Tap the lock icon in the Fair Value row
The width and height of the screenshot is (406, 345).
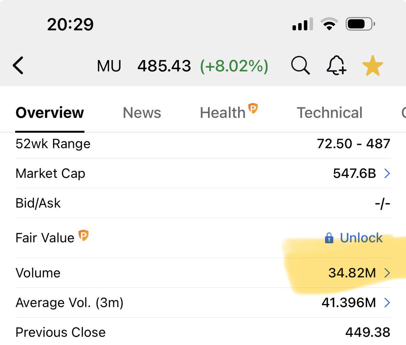click(x=329, y=238)
